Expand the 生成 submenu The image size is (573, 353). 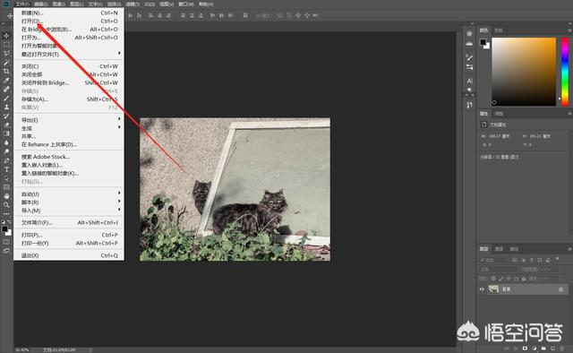[x=68, y=128]
